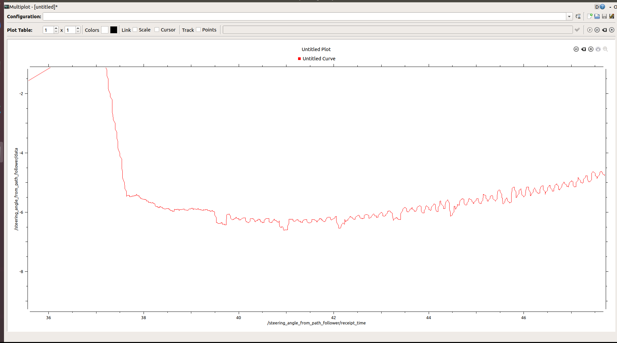Enable the Scale link checkbox
The height and width of the screenshot is (343, 617).
[x=135, y=29]
